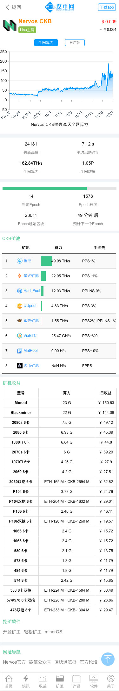Switch chart to 全网算力 tab
119x691 pixels.
[46, 43]
